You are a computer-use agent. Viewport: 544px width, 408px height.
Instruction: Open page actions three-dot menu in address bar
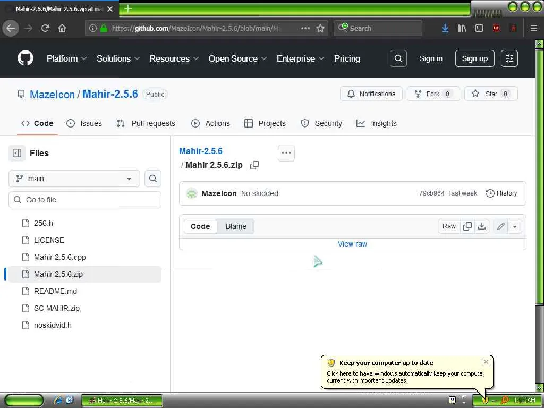tap(305, 28)
